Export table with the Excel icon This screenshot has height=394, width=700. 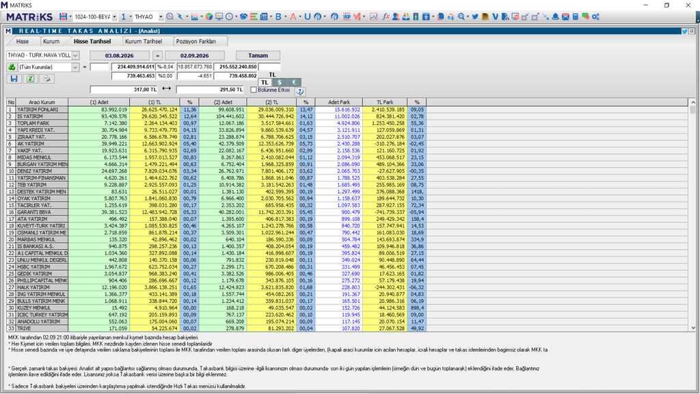coord(30,79)
